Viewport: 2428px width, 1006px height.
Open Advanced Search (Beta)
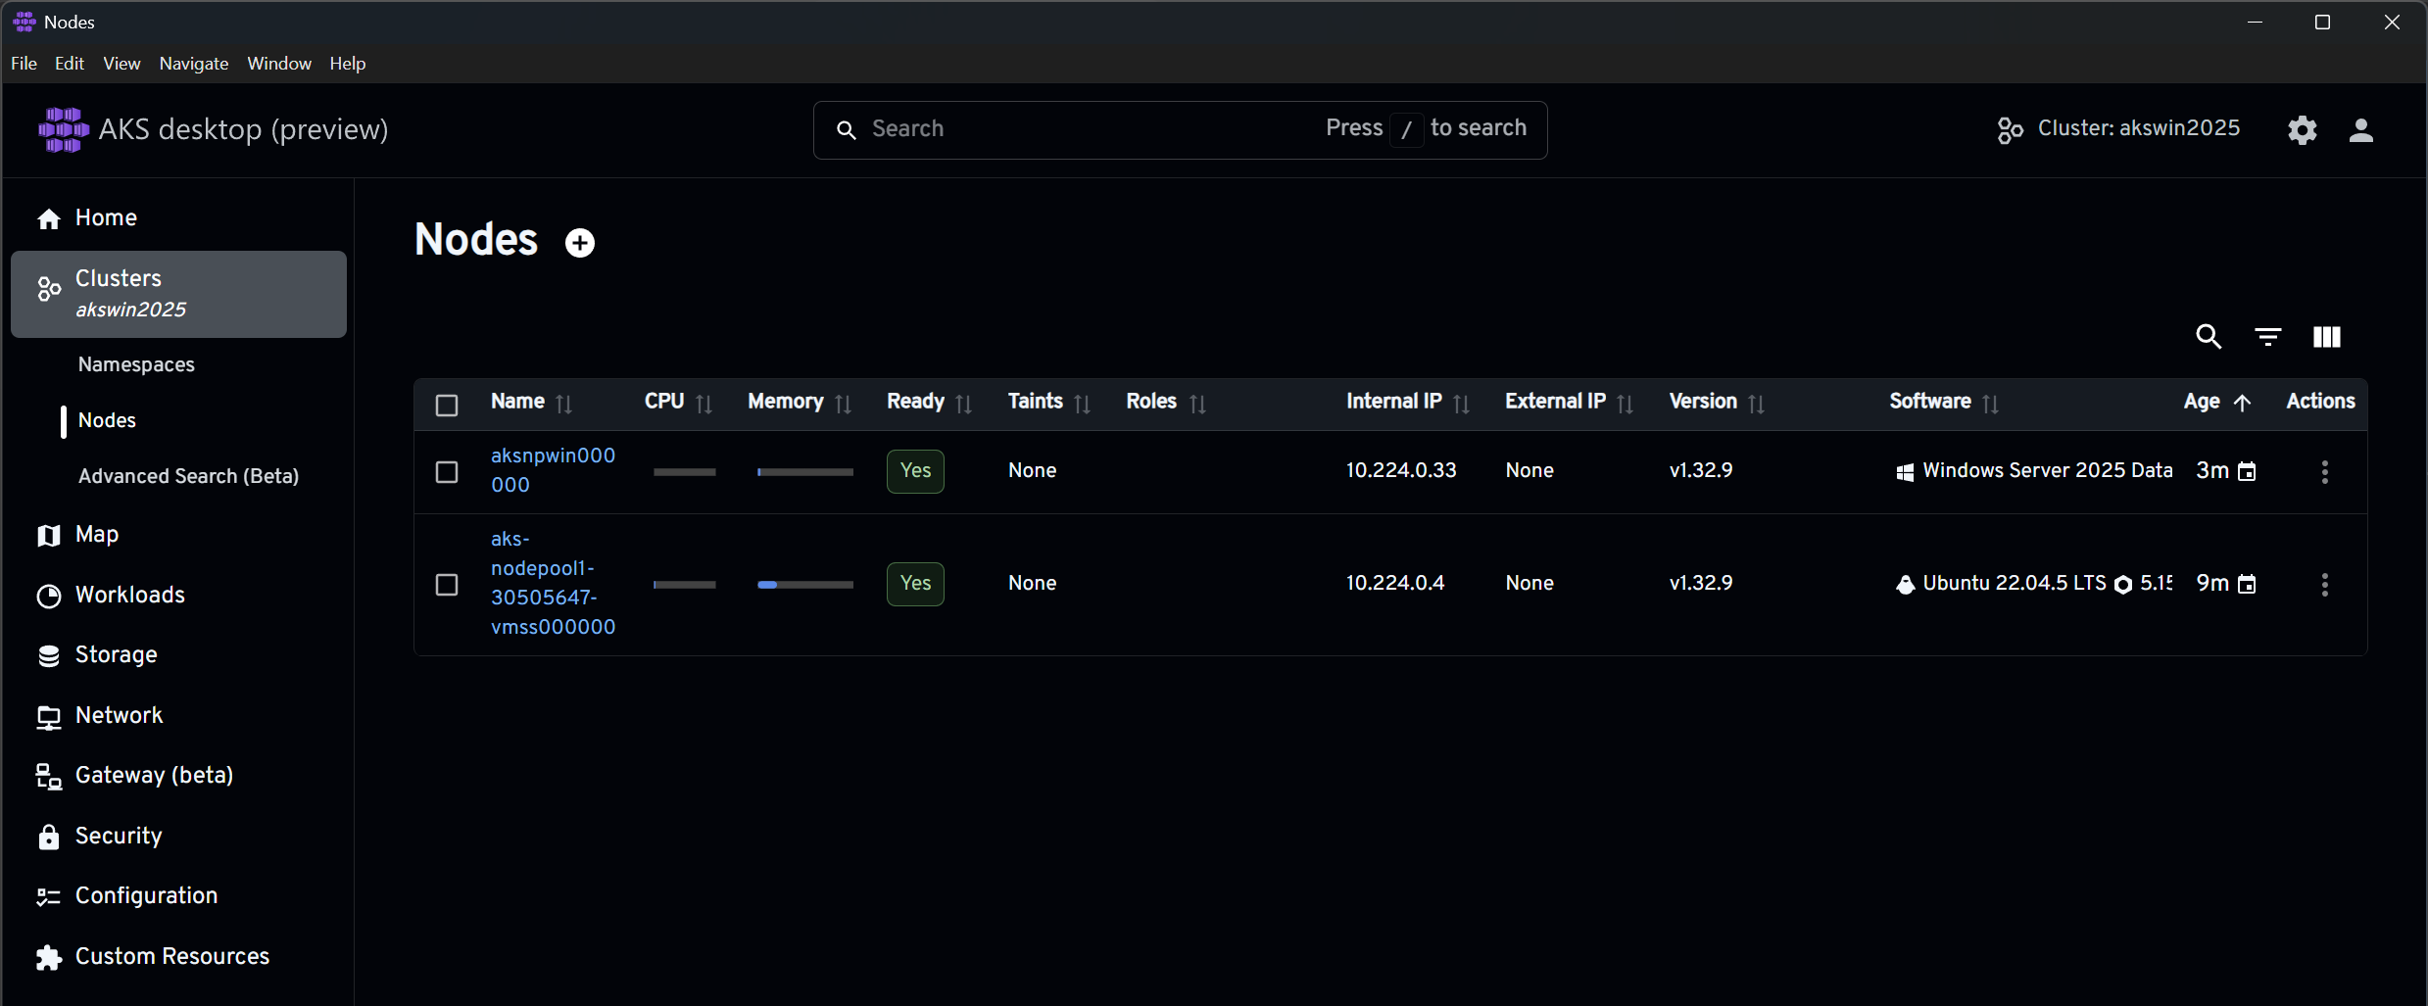(188, 476)
